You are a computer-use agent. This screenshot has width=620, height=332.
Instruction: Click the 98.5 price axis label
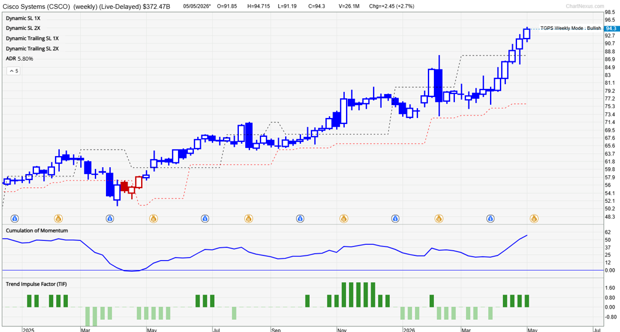coord(609,13)
